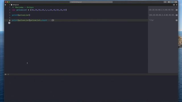Click the stop execution icon in the debug bar

(8, 74)
